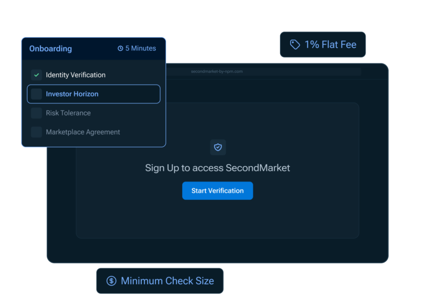Click the 5 Minutes time estimate text
Screen dimensions: 424x298
tap(140, 49)
